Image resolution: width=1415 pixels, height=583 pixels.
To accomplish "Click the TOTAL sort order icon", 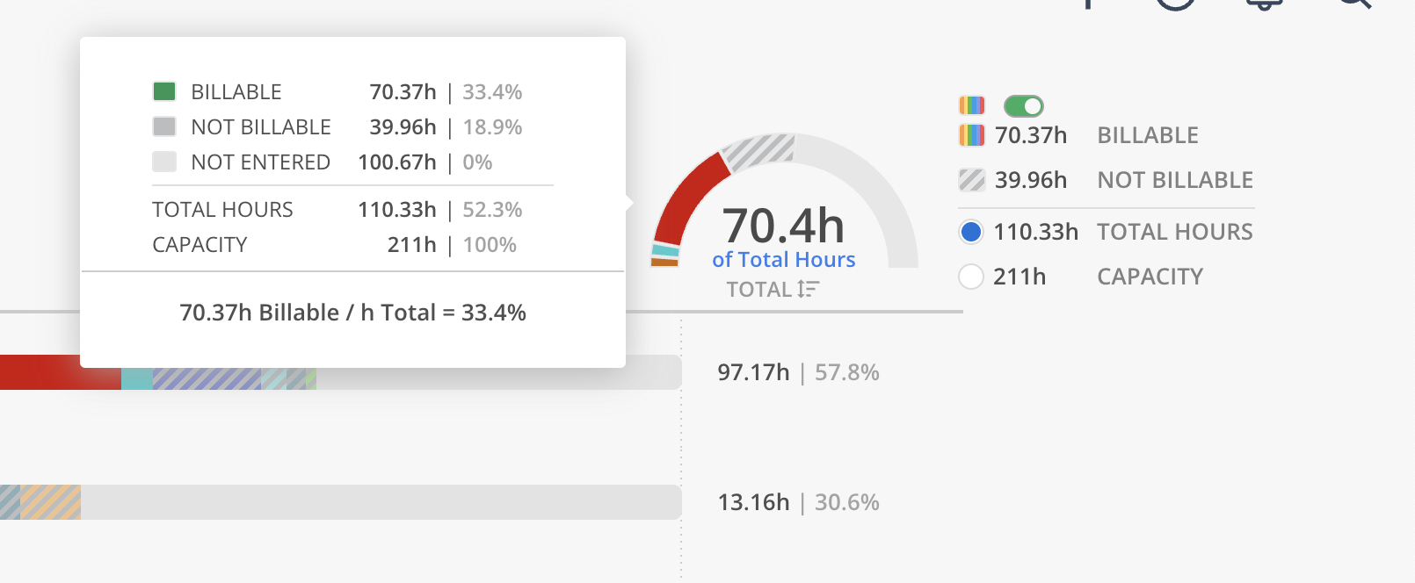I will pos(809,289).
